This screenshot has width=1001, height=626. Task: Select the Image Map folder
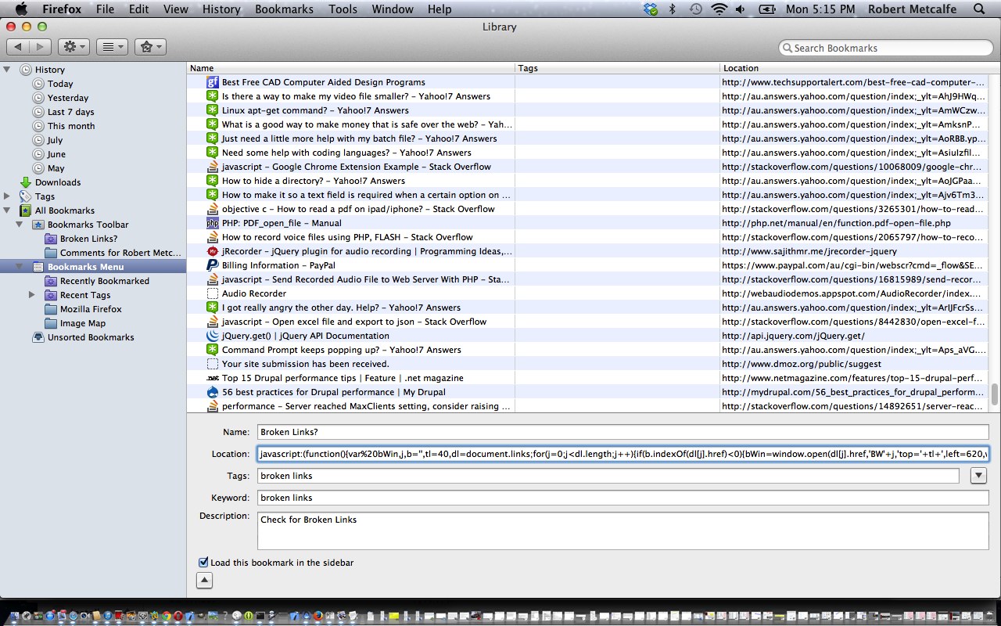(x=75, y=323)
